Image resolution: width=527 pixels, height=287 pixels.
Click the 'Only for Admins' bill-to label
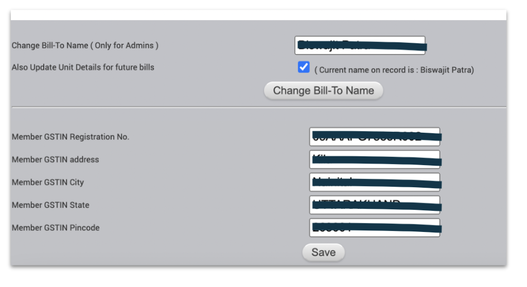tap(85, 45)
